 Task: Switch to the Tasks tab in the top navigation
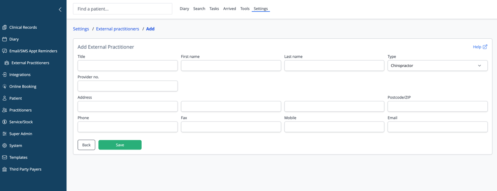(x=214, y=9)
